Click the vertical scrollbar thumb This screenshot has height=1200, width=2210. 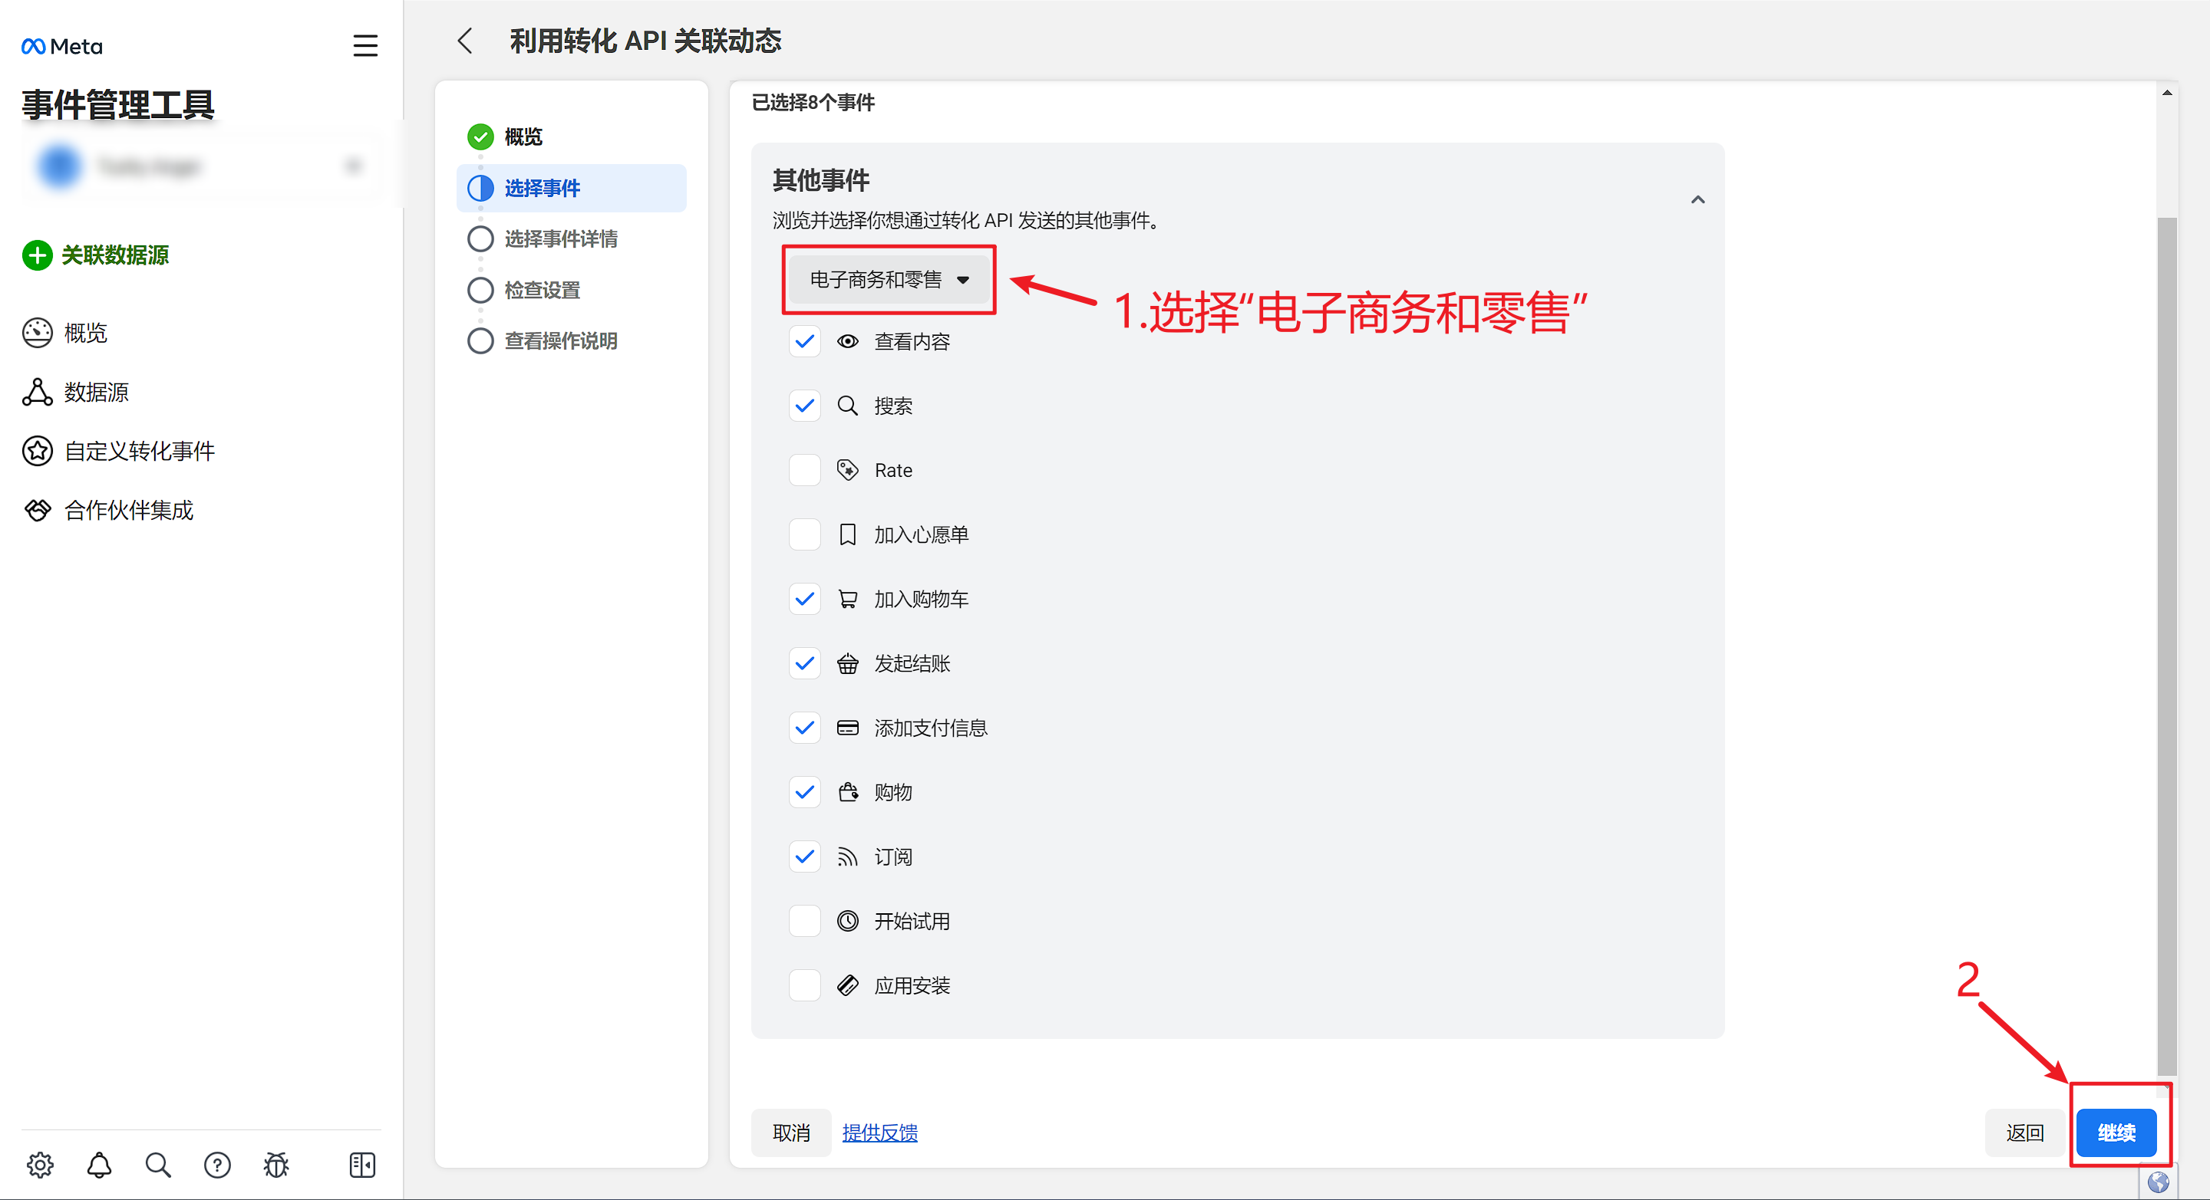coord(2166,646)
